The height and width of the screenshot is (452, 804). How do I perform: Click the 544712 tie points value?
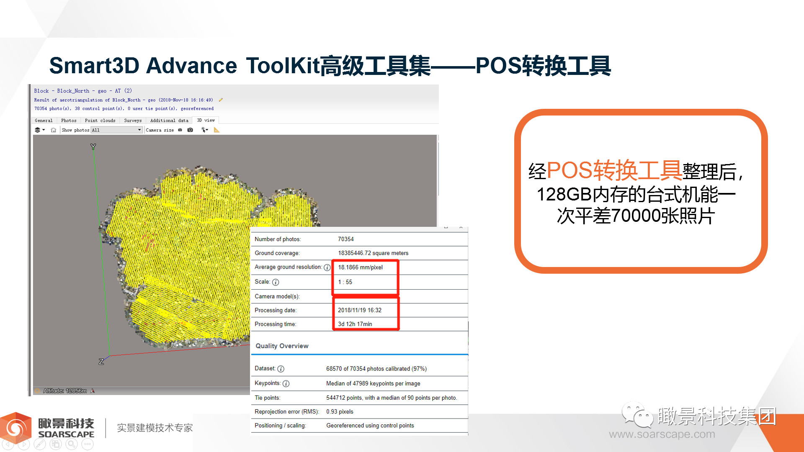click(x=392, y=398)
